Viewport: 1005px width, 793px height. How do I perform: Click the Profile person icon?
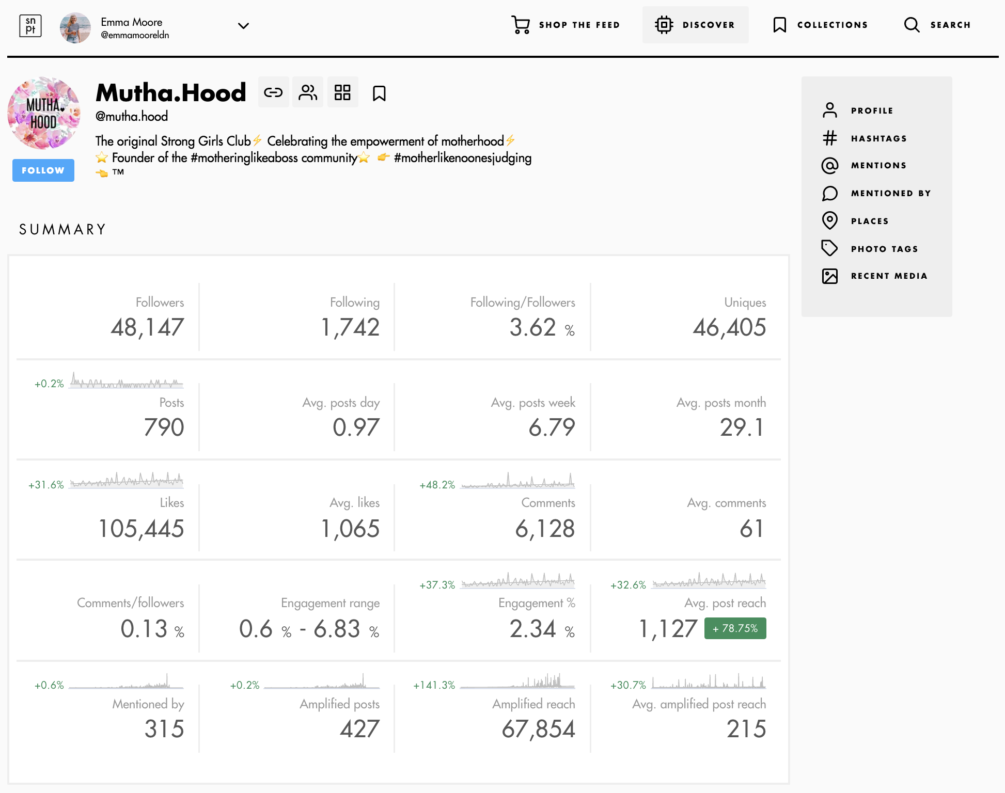pyautogui.click(x=829, y=110)
